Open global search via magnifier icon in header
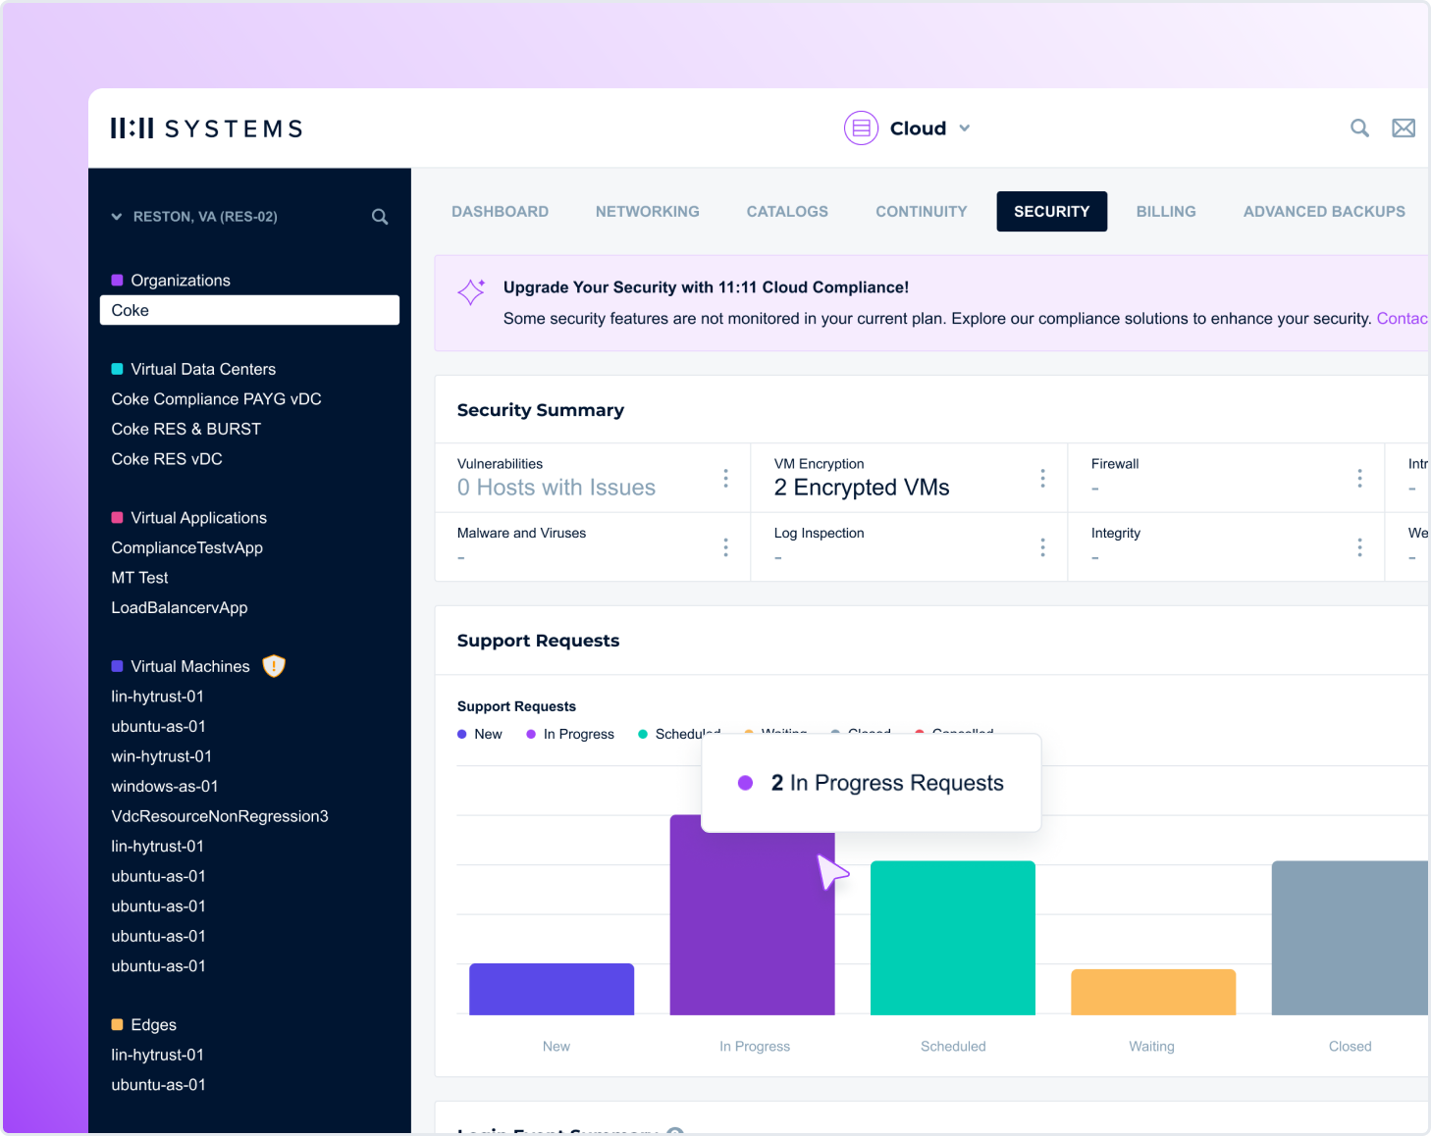1431x1136 pixels. 1359,128
